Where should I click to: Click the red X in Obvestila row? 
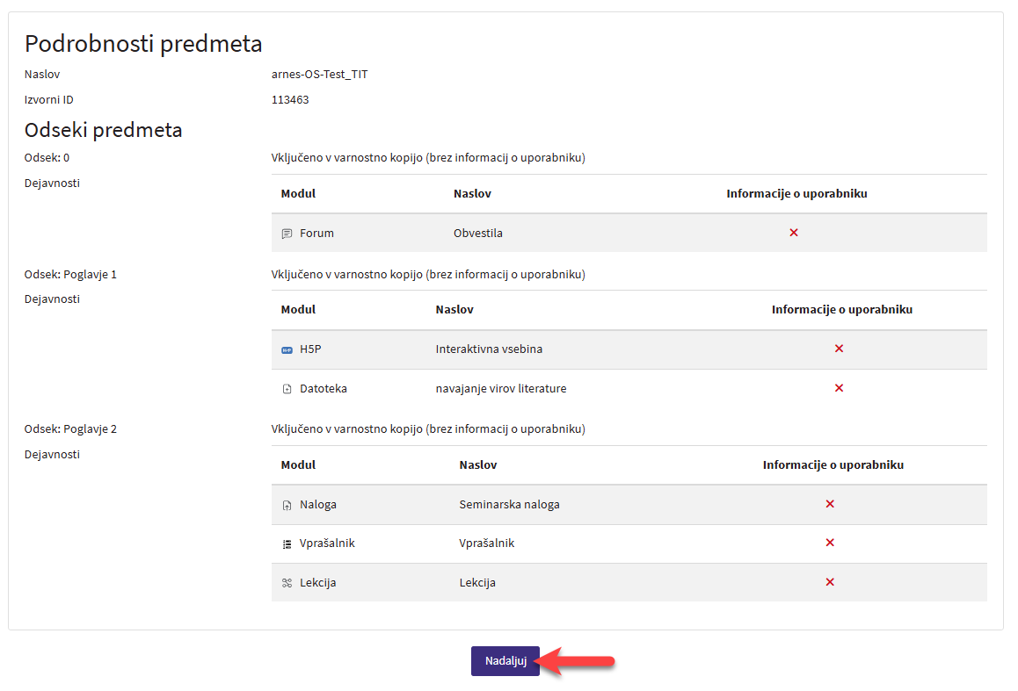click(x=794, y=233)
